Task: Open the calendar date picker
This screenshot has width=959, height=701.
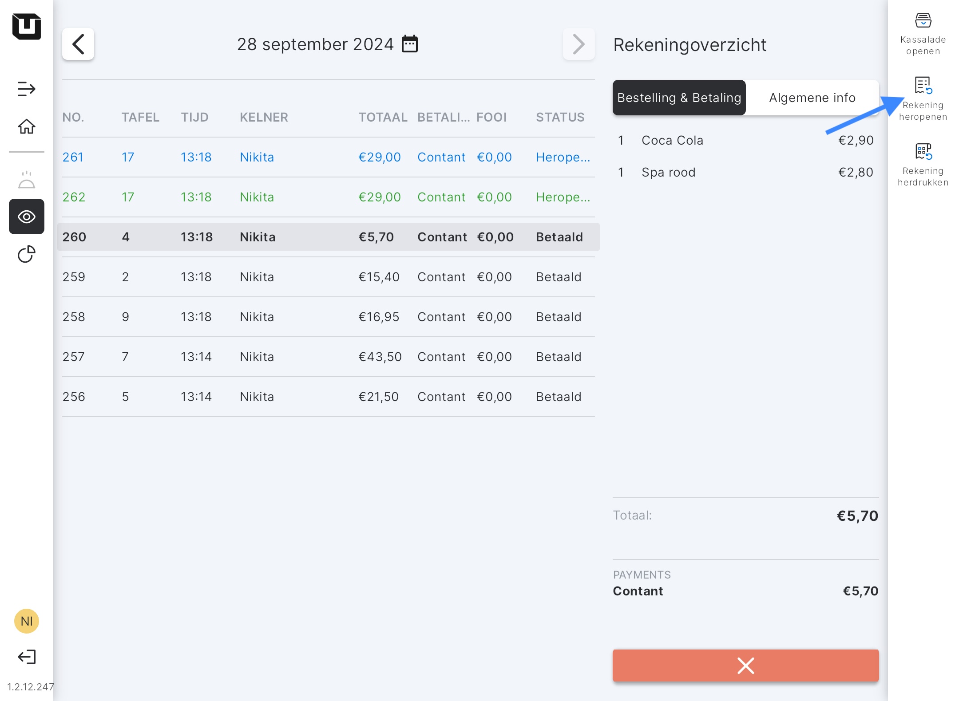Action: 409,44
